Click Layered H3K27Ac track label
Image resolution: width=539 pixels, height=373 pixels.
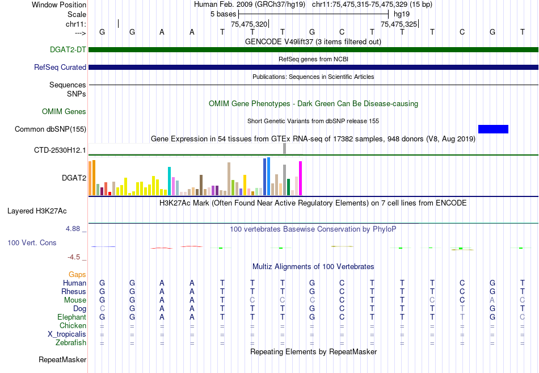pyautogui.click(x=37, y=211)
